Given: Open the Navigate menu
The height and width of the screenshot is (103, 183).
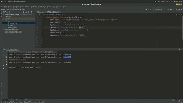Looking at the screenshot, I should pyautogui.click(x=16, y=7).
